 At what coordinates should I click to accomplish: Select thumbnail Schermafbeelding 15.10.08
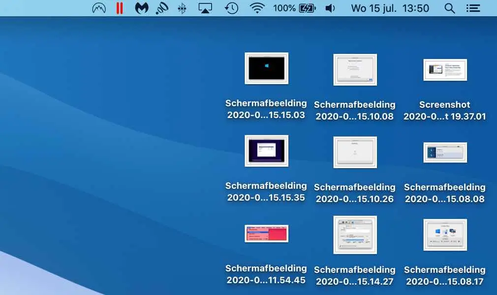(x=355, y=70)
